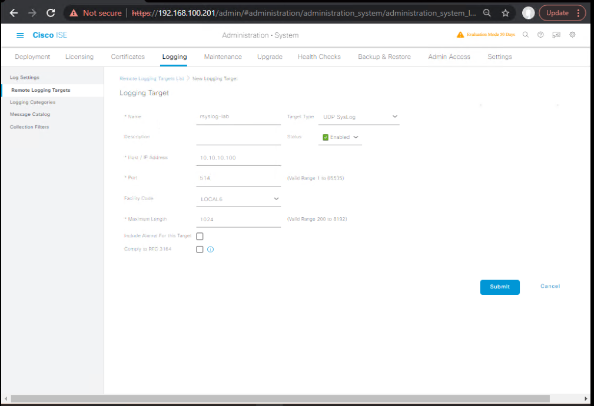Click the ISE header notifications panel icon
This screenshot has height=406, width=594.
[556, 35]
